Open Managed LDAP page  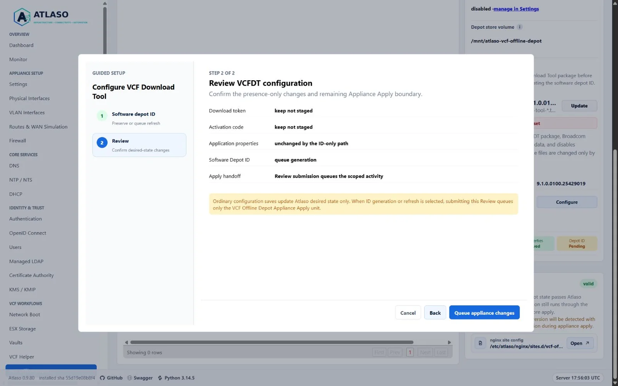[26, 261]
